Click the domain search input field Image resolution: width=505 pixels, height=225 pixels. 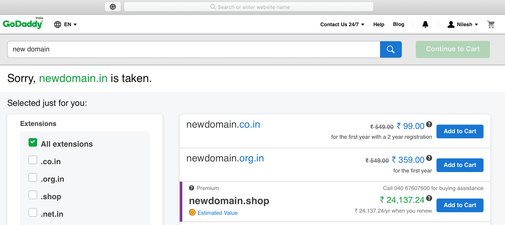click(x=194, y=49)
